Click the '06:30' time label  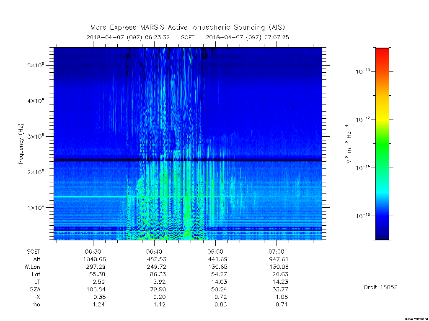point(93,252)
